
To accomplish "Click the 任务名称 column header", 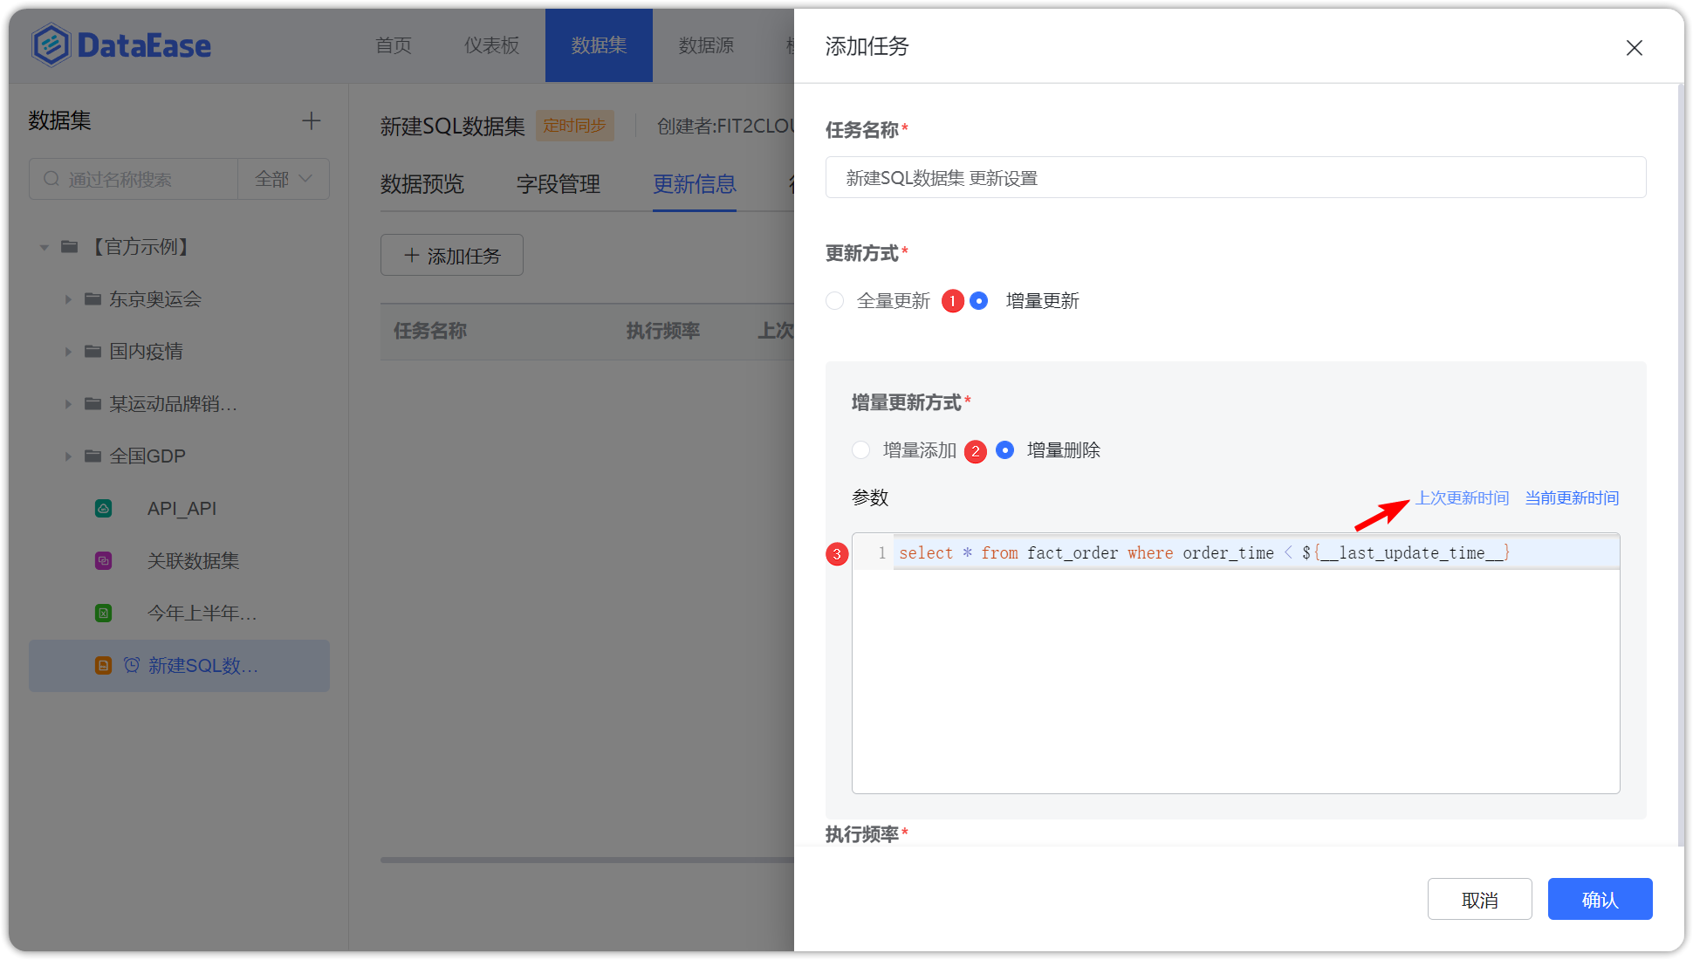I will point(430,331).
